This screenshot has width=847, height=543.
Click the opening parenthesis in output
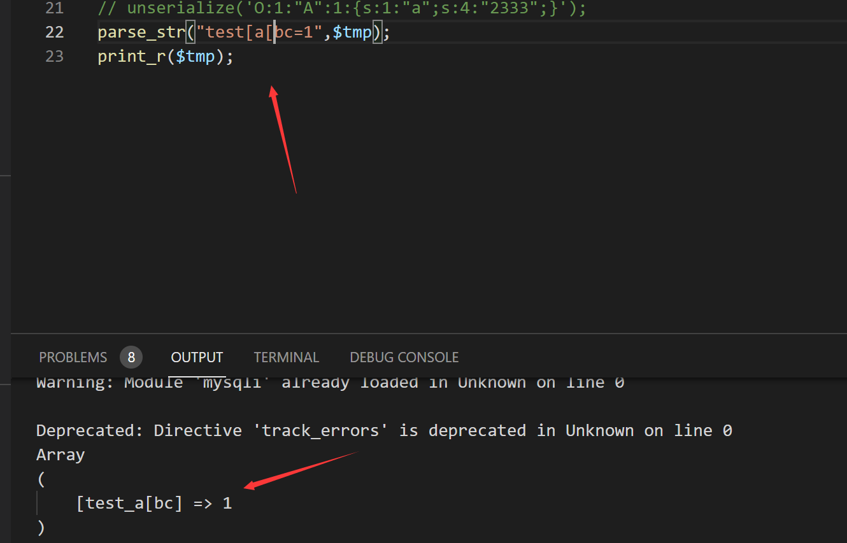(x=41, y=479)
